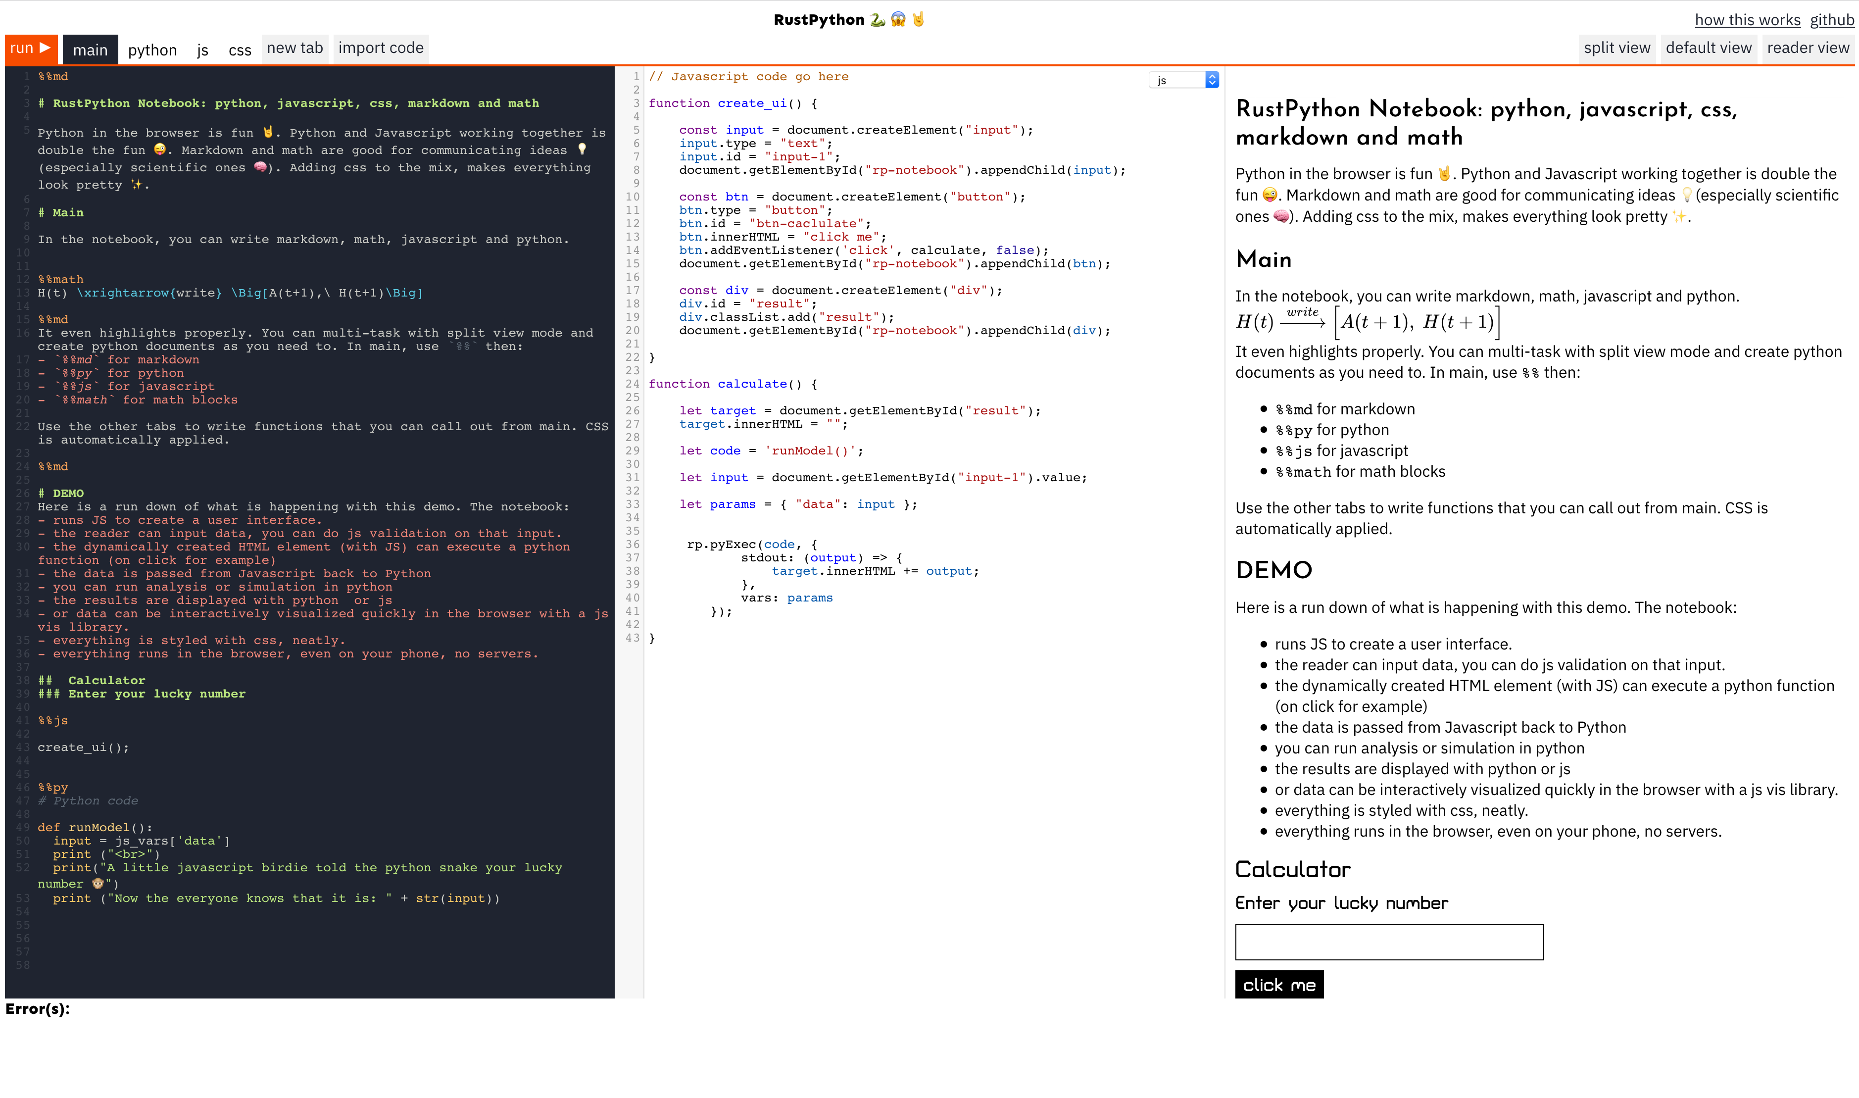Switch to reader view
Image resolution: width=1859 pixels, height=1098 pixels.
pos(1807,48)
